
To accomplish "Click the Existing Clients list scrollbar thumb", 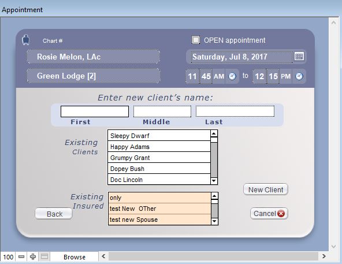I will [x=214, y=159].
